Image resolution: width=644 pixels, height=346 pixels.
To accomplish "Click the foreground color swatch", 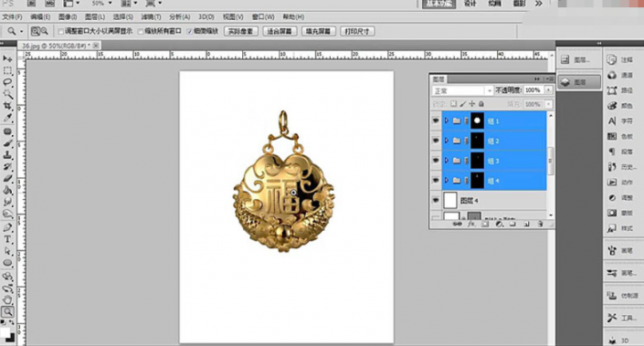I will 5,332.
